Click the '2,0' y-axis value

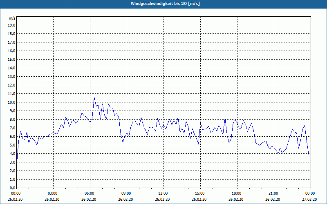coord(13,171)
